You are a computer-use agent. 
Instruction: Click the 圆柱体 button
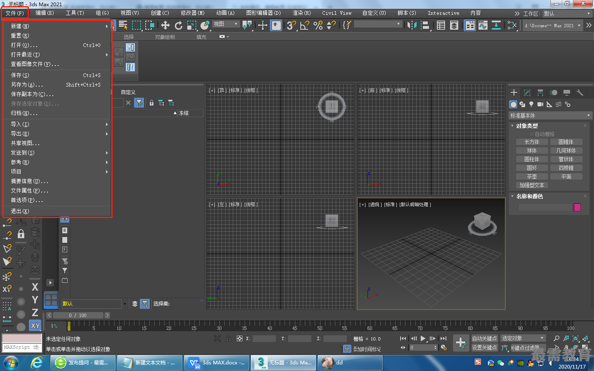532,159
